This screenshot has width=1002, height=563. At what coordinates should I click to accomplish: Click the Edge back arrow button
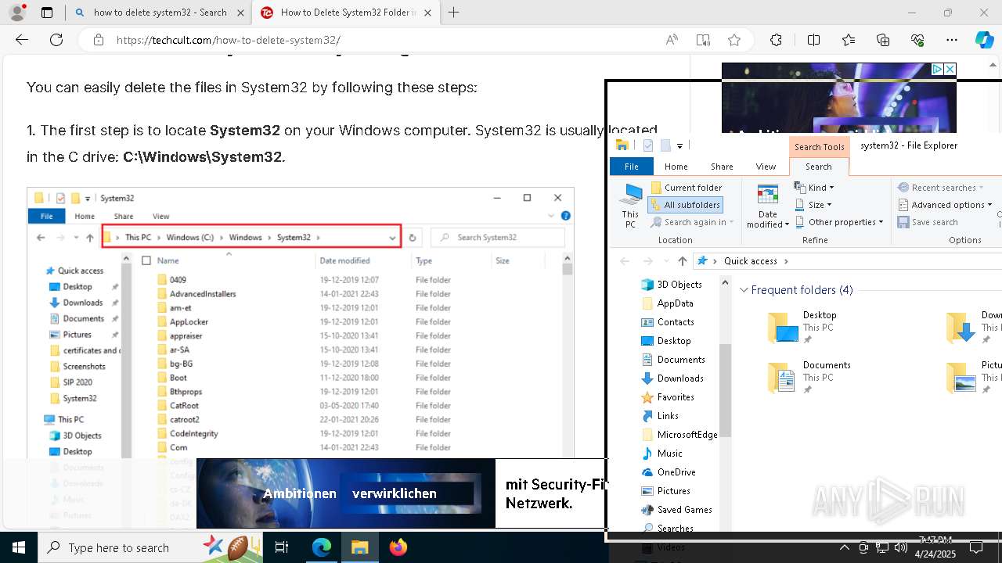pyautogui.click(x=22, y=40)
